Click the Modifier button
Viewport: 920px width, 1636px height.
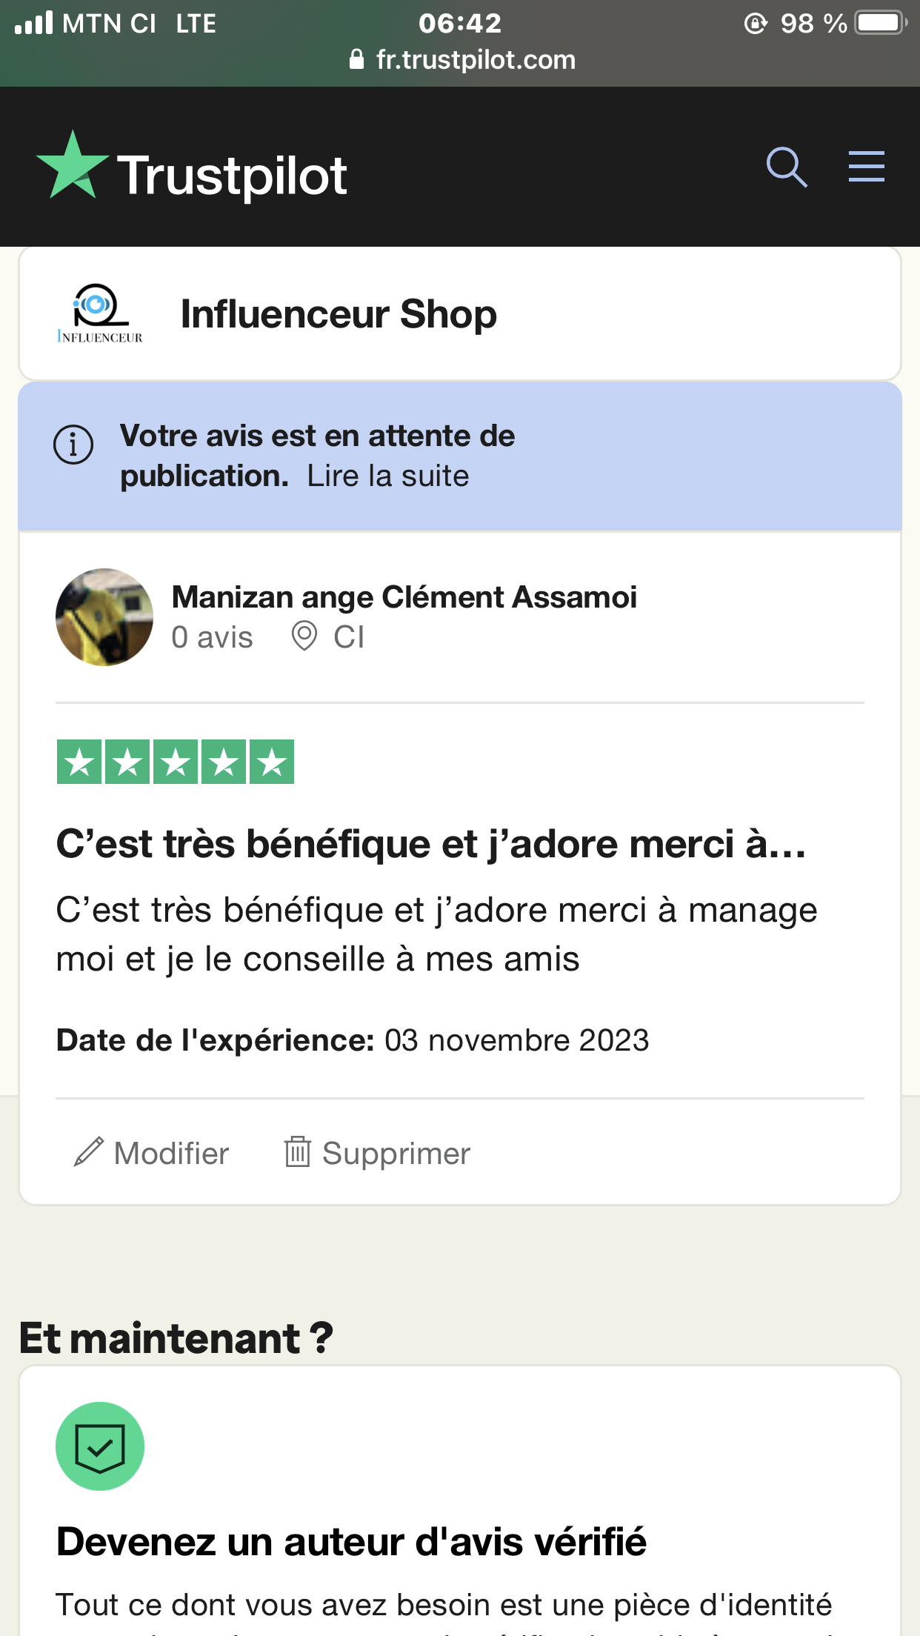coord(171,1154)
